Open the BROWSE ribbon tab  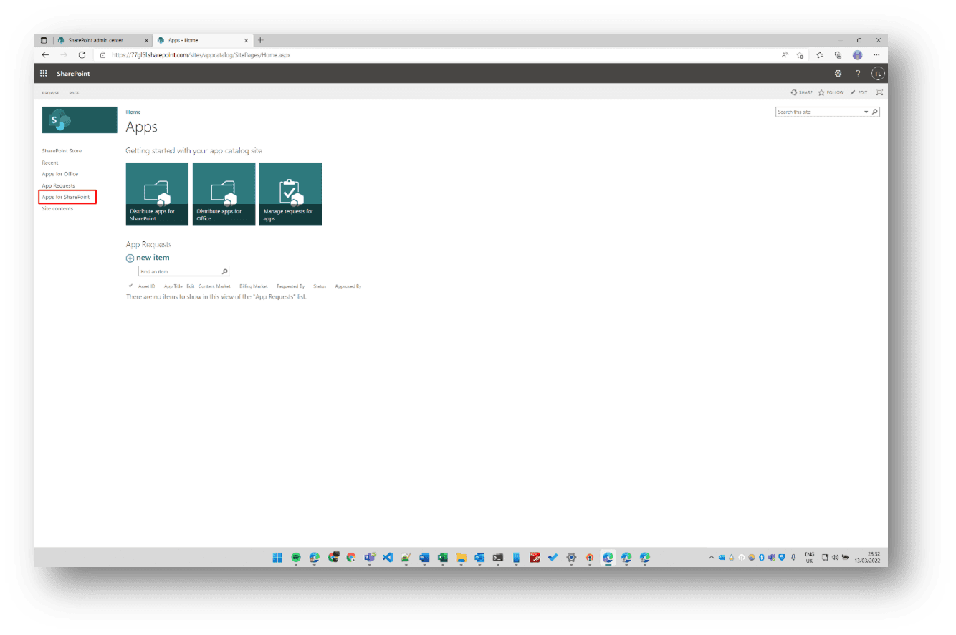(50, 93)
